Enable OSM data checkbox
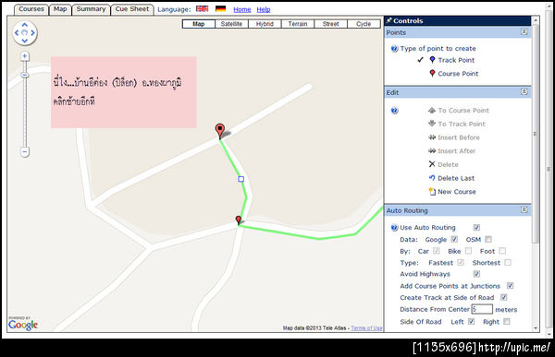The height and width of the screenshot is (357, 555). coord(488,239)
